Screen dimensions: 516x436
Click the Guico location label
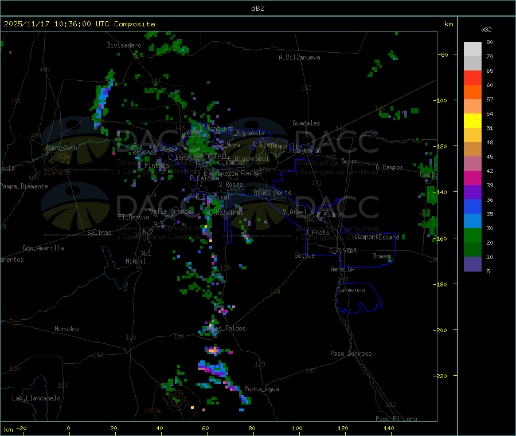(350, 161)
